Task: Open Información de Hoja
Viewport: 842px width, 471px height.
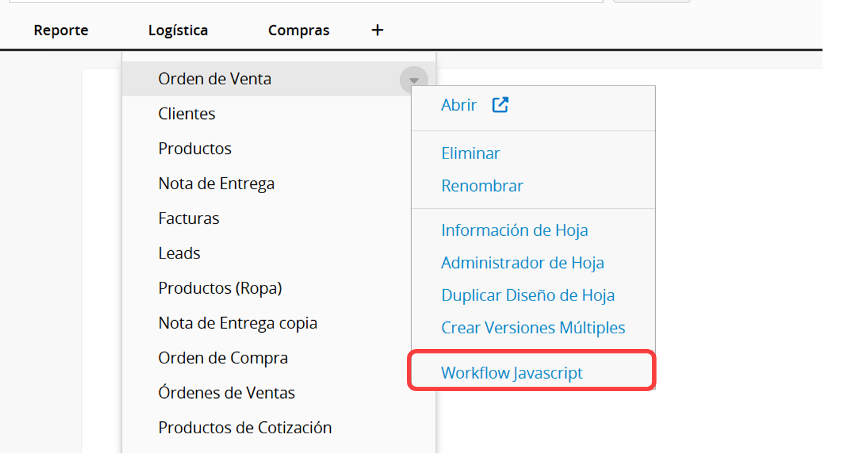Action: (514, 230)
